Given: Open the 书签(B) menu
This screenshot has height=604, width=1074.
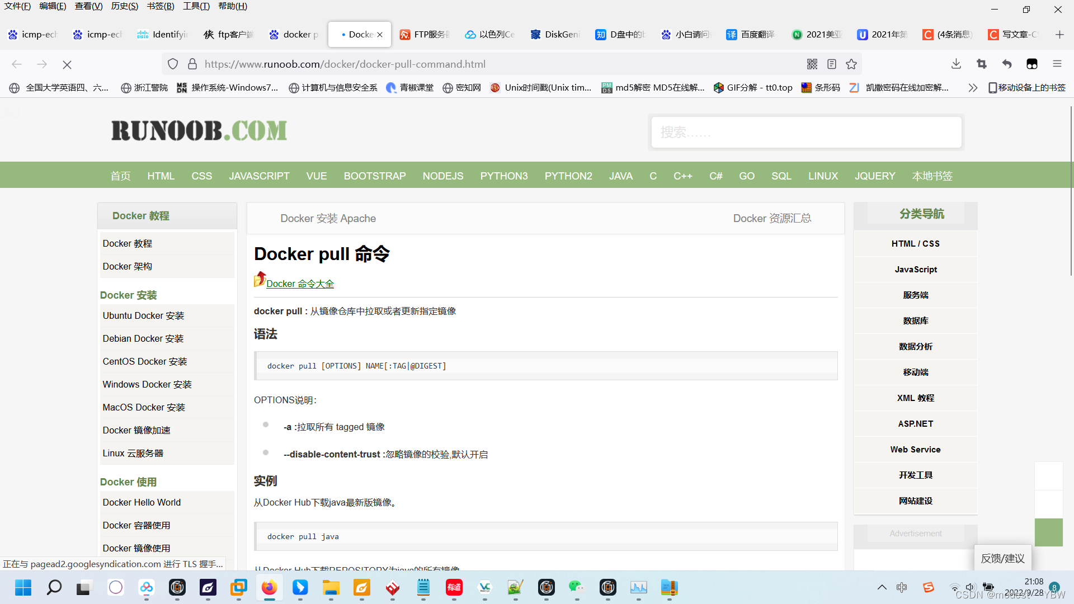Looking at the screenshot, I should pos(161,6).
